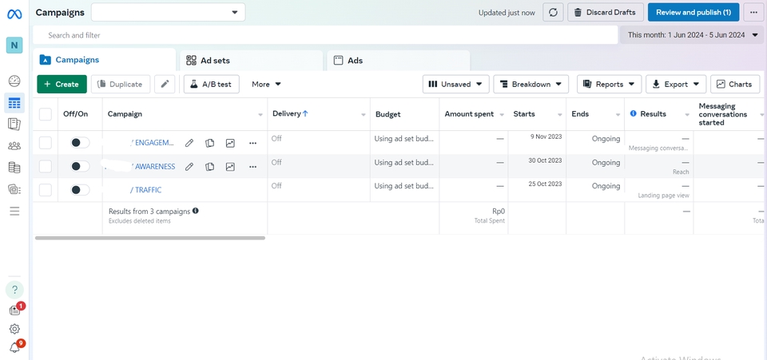Open the Amount spent column menu arrow
Viewport: 767px width, 360px height.
coord(502,115)
